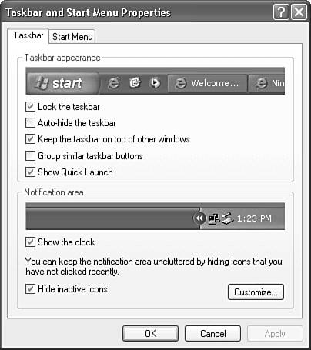Click the network connection tray icon
The image size is (311, 350).
214,218
